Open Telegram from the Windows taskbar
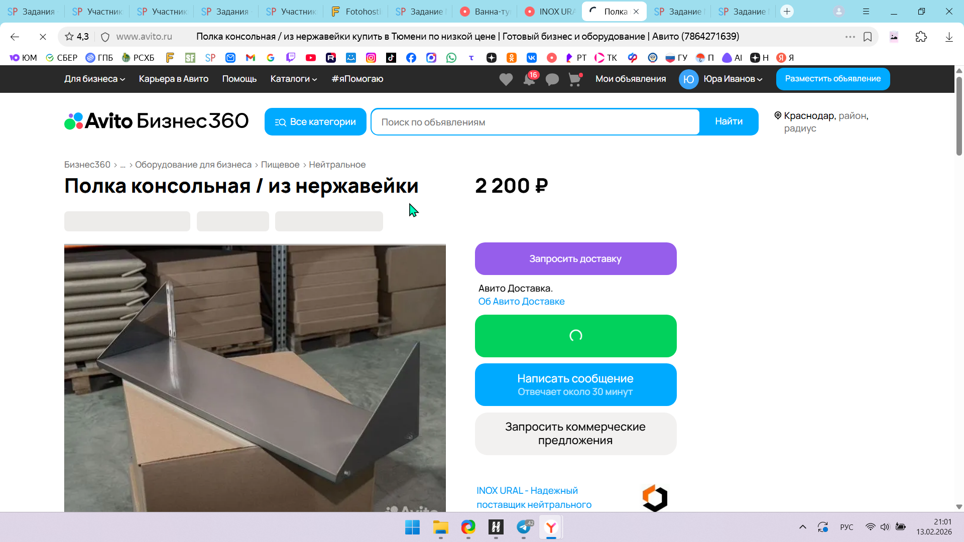Image resolution: width=964 pixels, height=542 pixels. tap(524, 527)
